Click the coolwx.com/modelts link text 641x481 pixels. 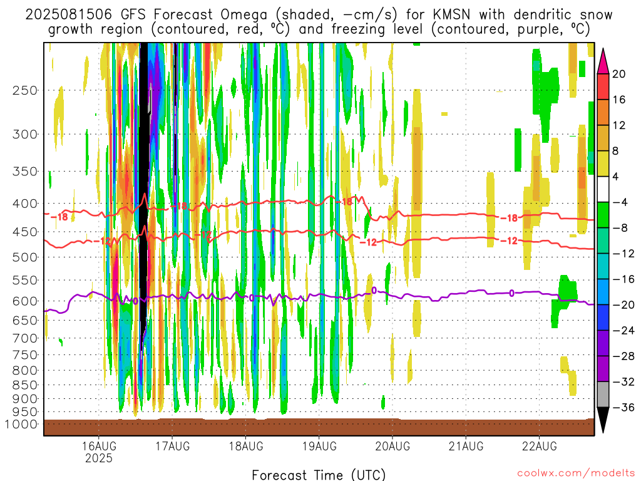click(576, 473)
